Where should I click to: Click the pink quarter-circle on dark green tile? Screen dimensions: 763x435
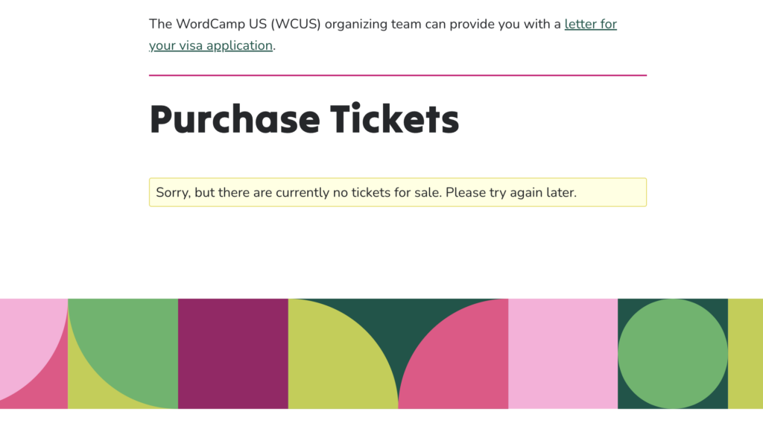click(x=462, y=365)
